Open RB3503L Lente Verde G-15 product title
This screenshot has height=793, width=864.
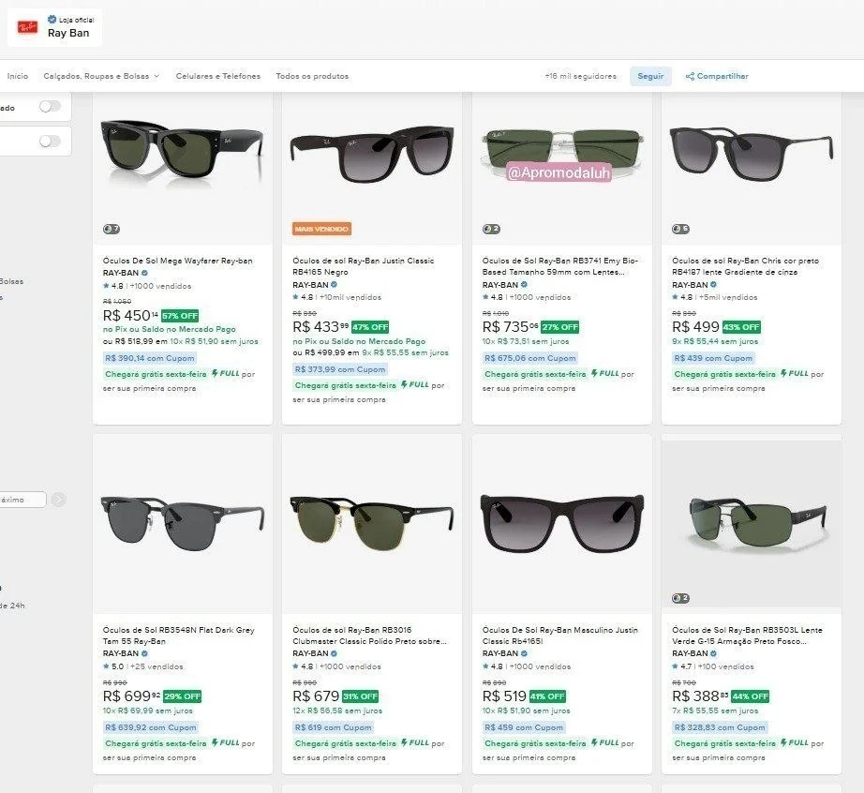747,636
